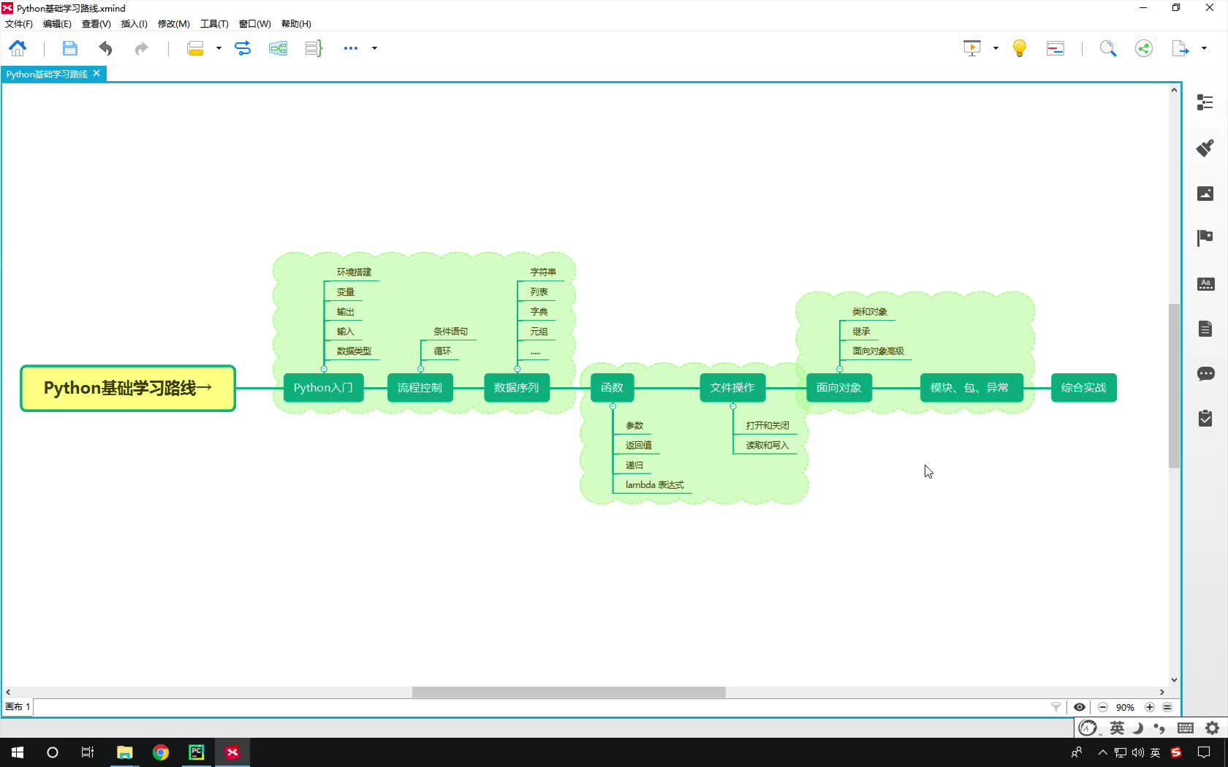This screenshot has width=1228, height=767.
Task: Expand the more tools dropdown arrow
Action: pos(374,48)
